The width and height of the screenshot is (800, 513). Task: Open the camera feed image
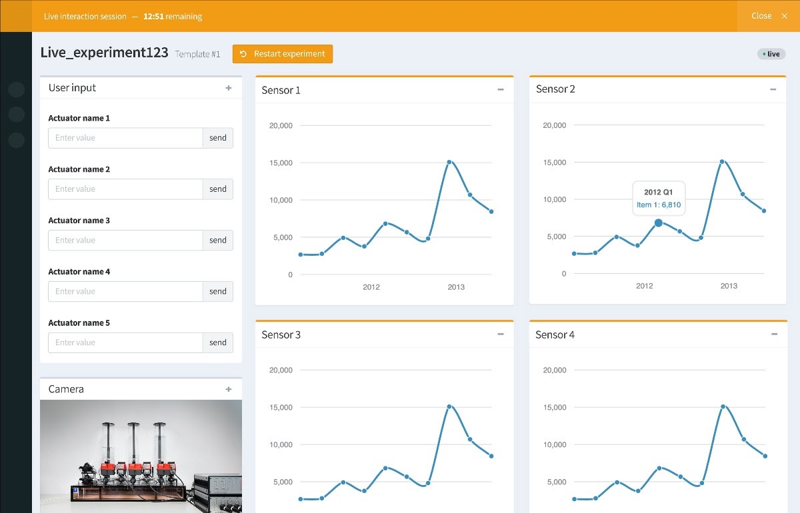pyautogui.click(x=141, y=456)
